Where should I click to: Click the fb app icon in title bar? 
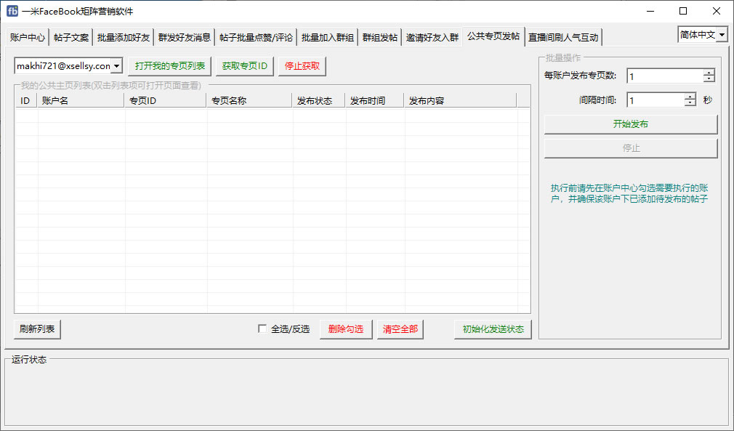point(12,11)
